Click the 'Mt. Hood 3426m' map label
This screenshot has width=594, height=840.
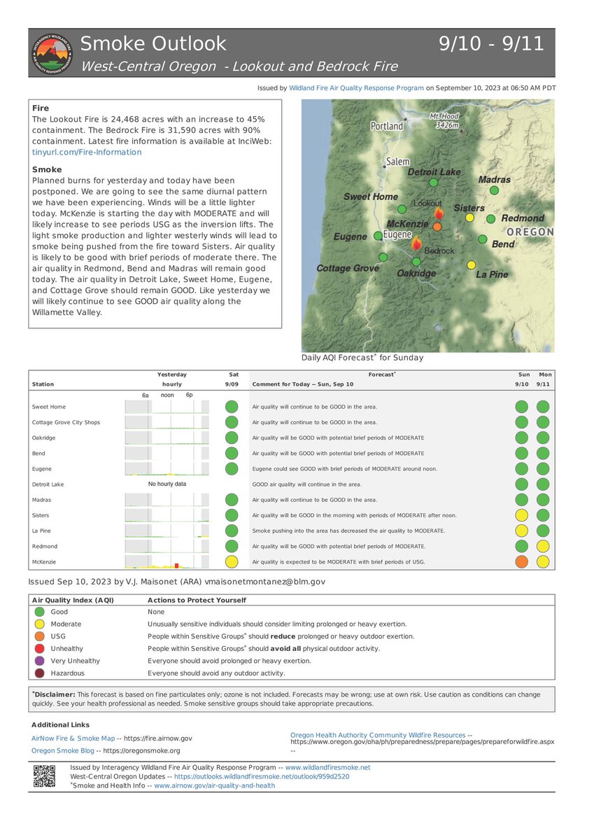tap(444, 120)
